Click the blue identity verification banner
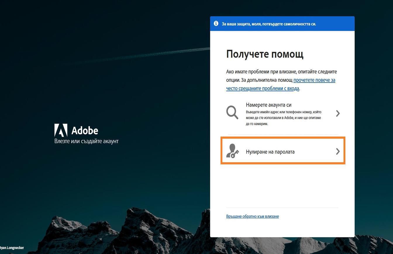Image resolution: width=393 pixels, height=254 pixels. coord(282,23)
